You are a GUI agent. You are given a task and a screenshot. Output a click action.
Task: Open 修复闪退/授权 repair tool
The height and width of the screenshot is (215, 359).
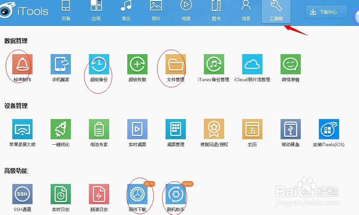point(214,129)
